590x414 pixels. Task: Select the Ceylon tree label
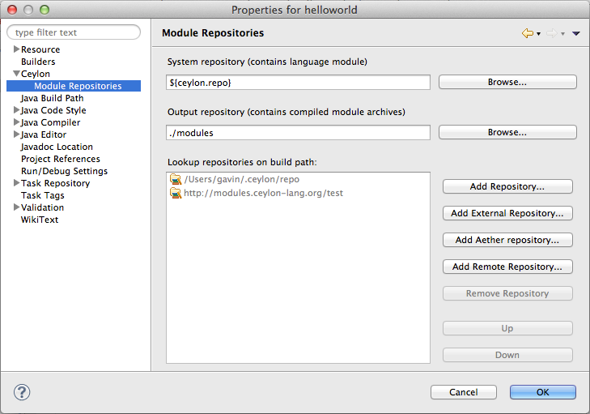click(36, 74)
